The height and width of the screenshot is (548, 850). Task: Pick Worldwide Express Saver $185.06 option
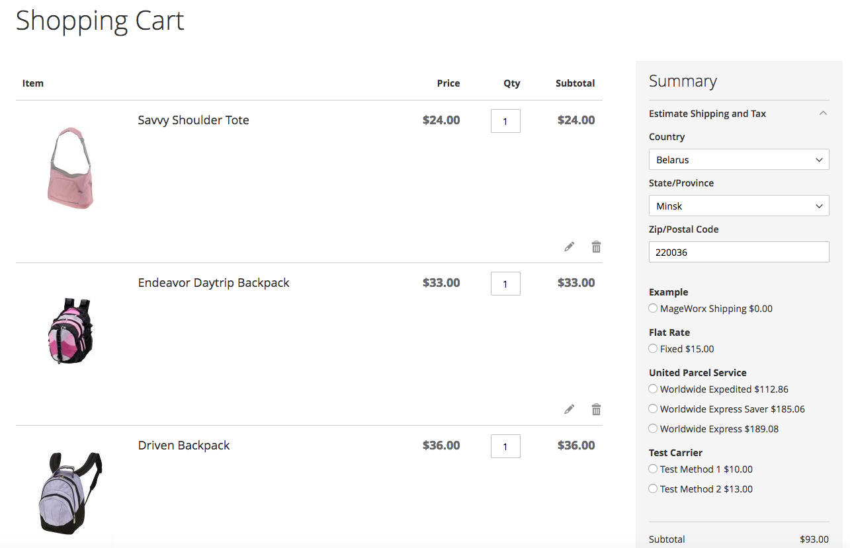tap(653, 409)
